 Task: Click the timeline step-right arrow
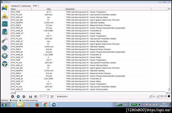tap(169, 93)
